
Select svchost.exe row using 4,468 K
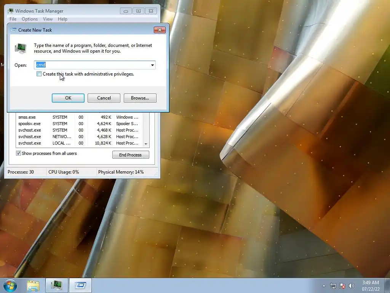click(x=79, y=130)
